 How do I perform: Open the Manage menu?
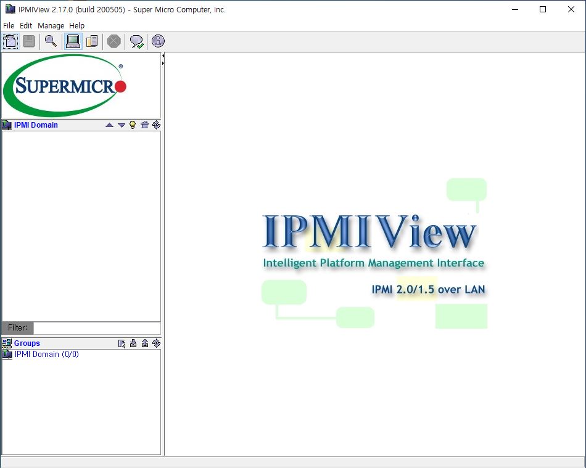pos(51,25)
